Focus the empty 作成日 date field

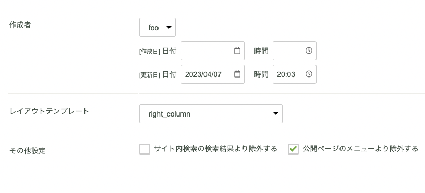pyautogui.click(x=213, y=51)
